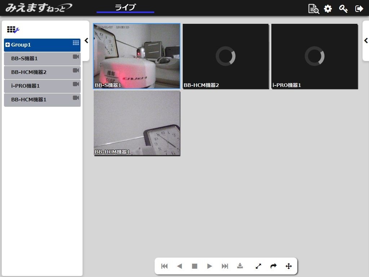The image size is (369, 277).
Task: Click the share forward arrow icon
Action: [274, 266]
